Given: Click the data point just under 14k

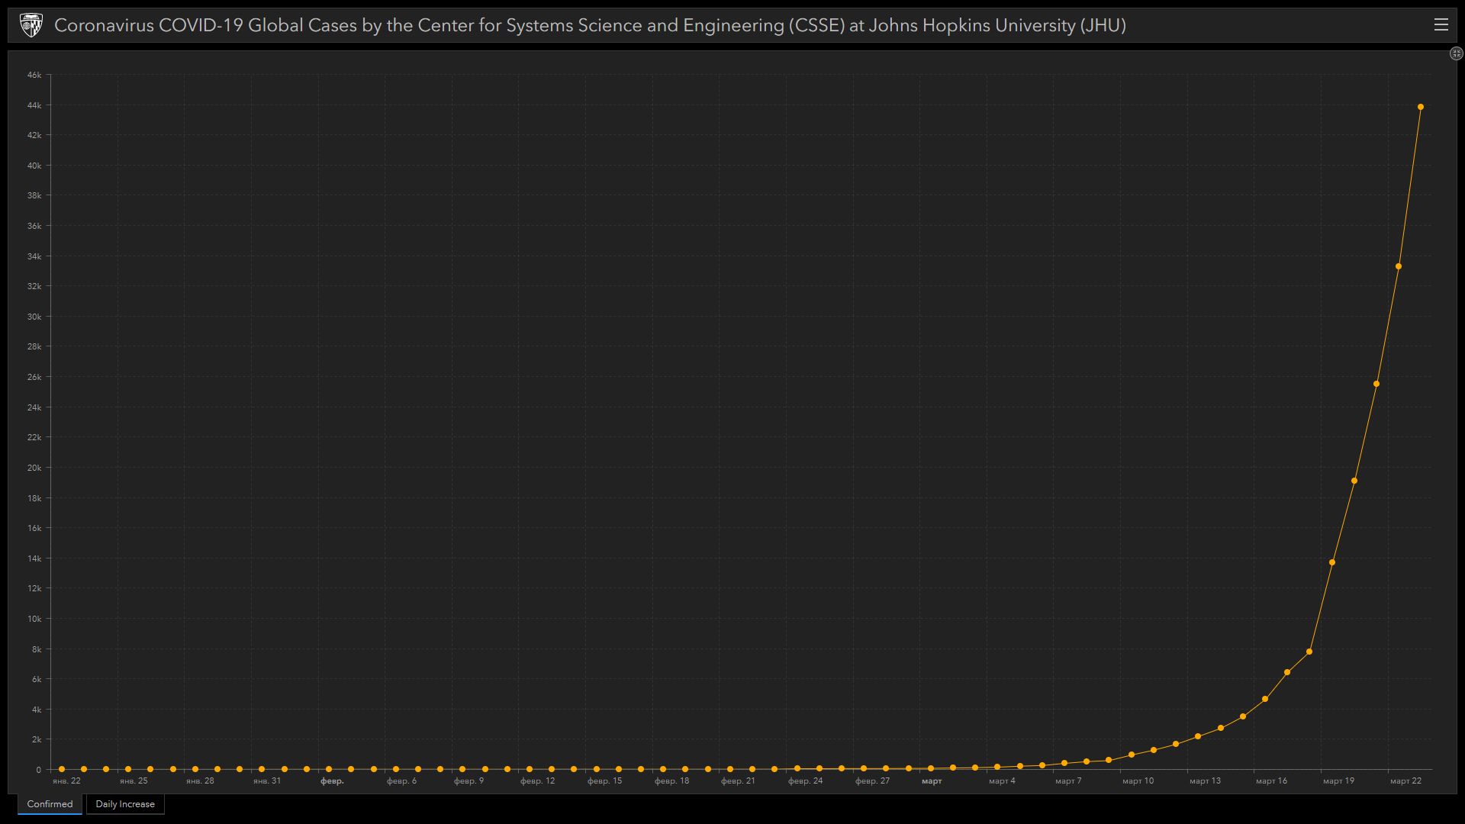Looking at the screenshot, I should coord(1331,562).
